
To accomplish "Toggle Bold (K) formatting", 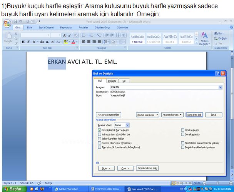I will click(x=23, y=42).
